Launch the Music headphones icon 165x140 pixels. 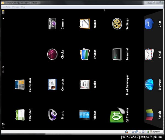53,115
